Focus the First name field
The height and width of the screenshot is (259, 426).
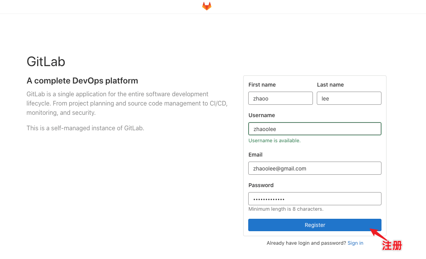[280, 98]
